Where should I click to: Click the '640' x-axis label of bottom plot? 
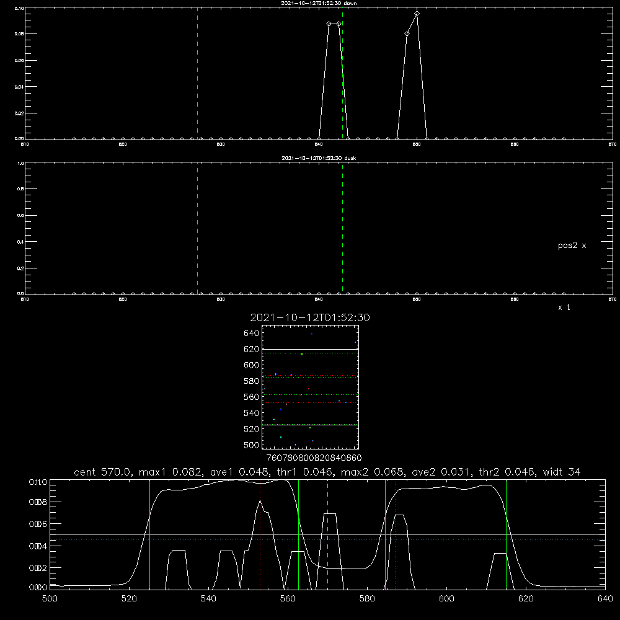click(605, 599)
